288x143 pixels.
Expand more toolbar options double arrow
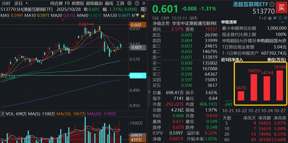tap(144, 3)
